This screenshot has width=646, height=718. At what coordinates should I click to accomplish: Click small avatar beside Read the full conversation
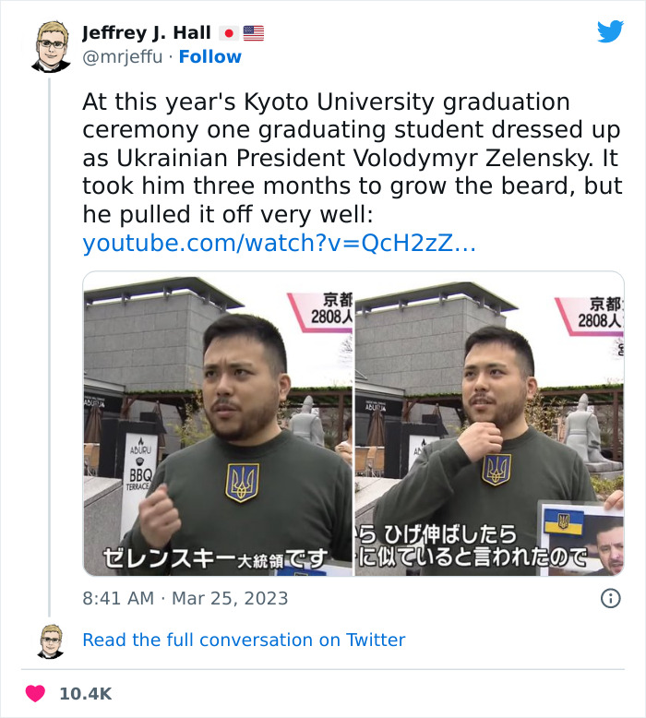click(51, 640)
